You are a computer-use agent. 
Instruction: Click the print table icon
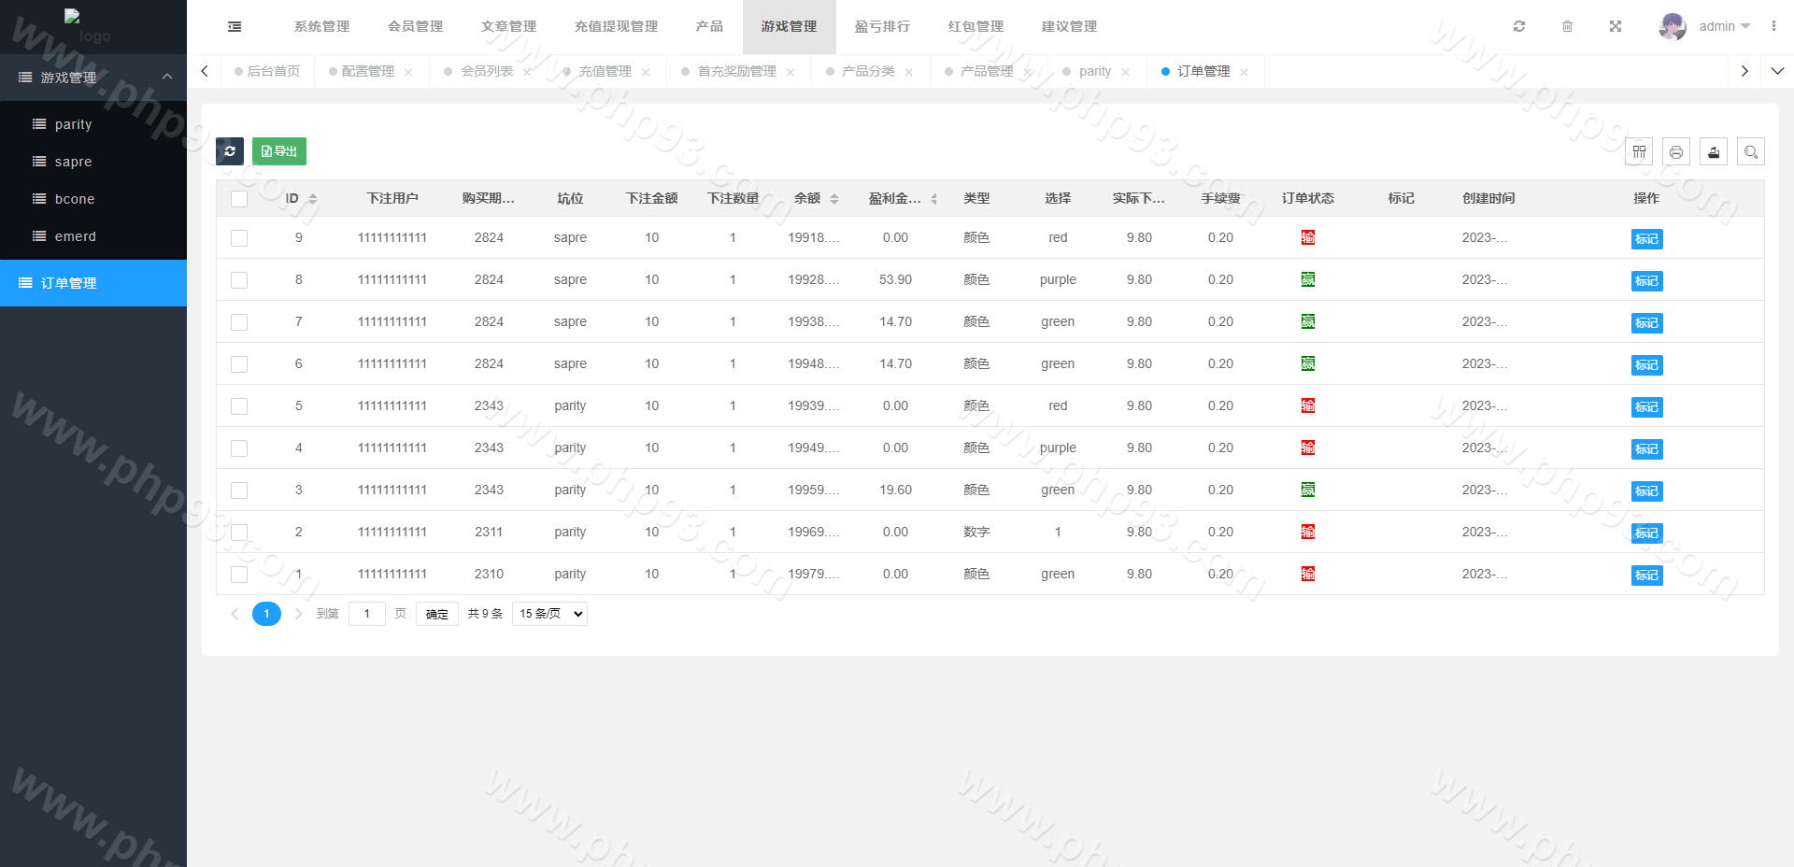coord(1676,151)
